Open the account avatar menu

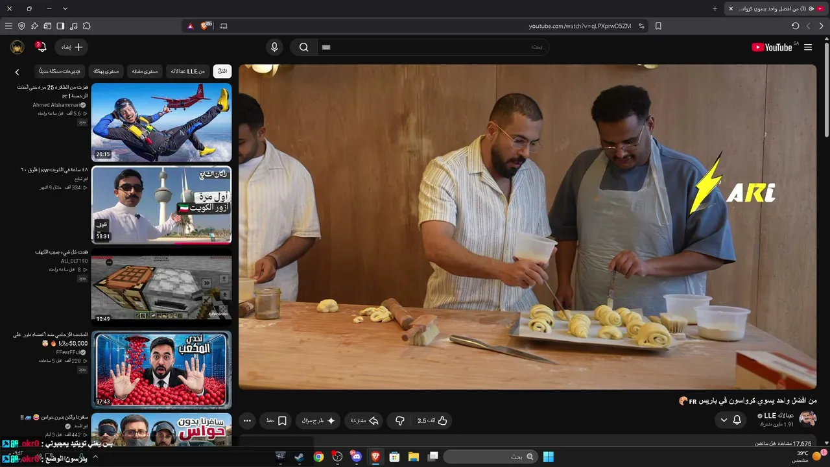[x=18, y=47]
